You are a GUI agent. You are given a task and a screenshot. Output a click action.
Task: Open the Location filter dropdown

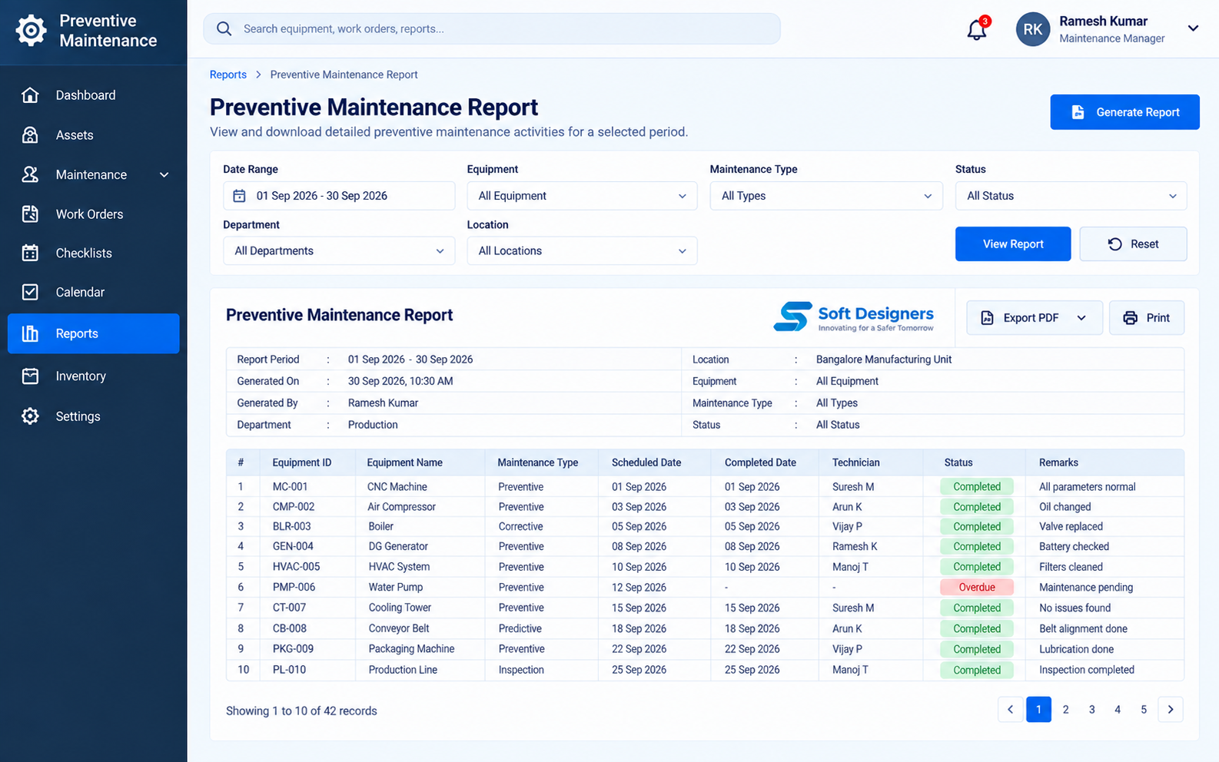[x=582, y=251]
